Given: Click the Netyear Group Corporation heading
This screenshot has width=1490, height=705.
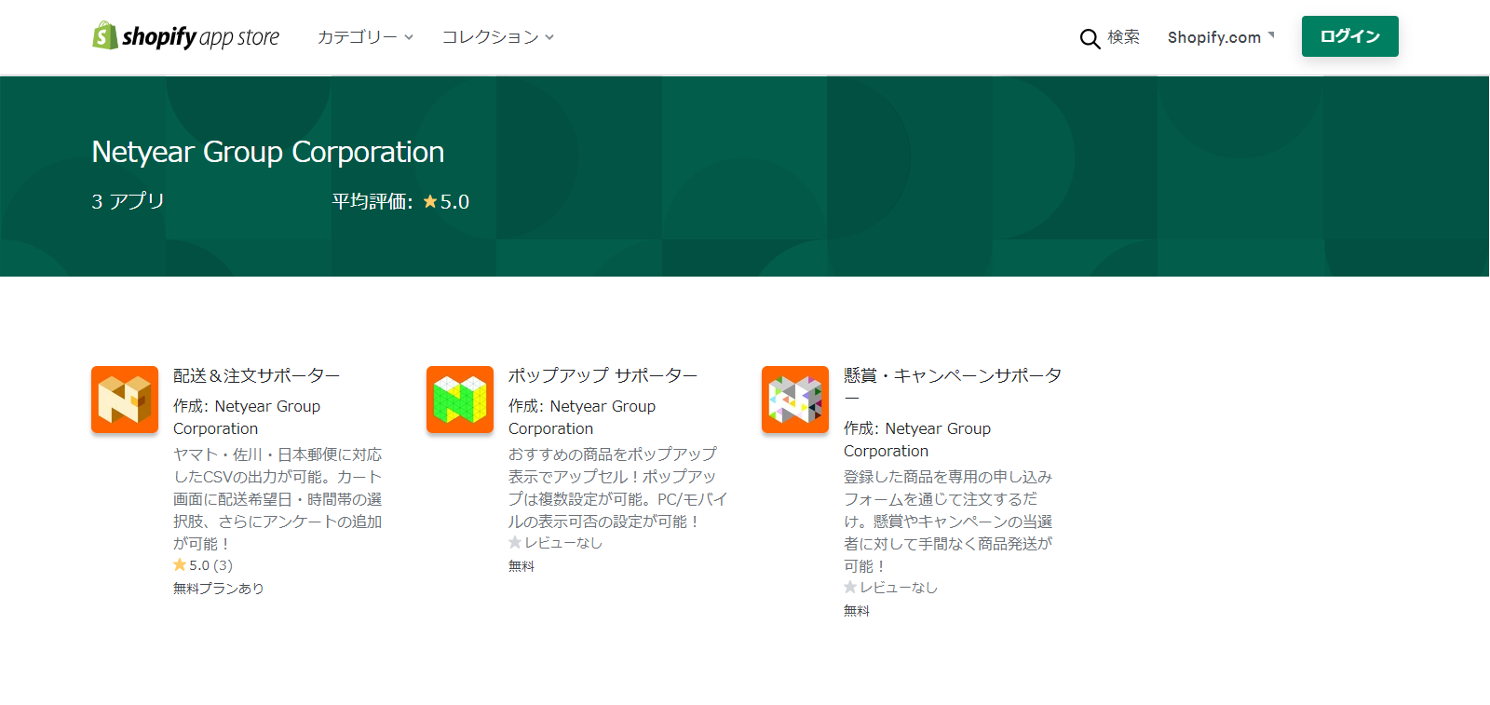Looking at the screenshot, I should (268, 152).
